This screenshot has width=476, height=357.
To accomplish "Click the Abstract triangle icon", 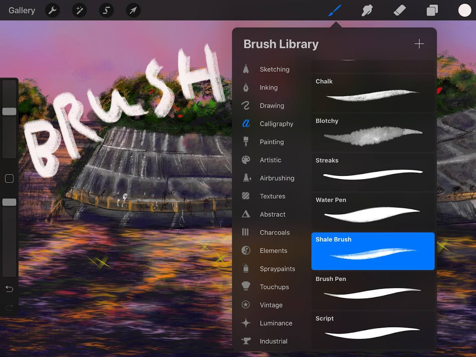I will click(246, 214).
